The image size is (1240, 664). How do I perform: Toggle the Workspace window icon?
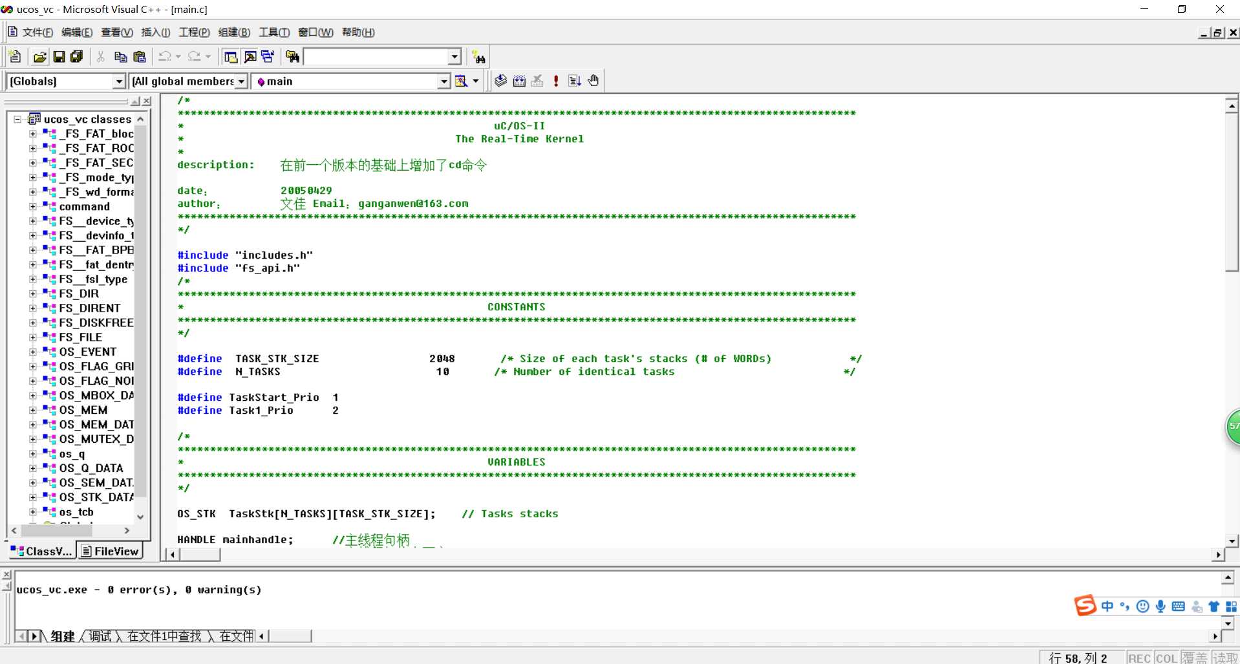pyautogui.click(x=231, y=57)
